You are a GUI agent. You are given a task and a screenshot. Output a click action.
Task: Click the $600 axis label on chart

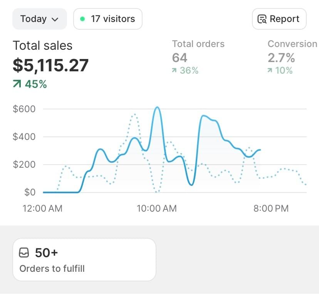click(24, 109)
